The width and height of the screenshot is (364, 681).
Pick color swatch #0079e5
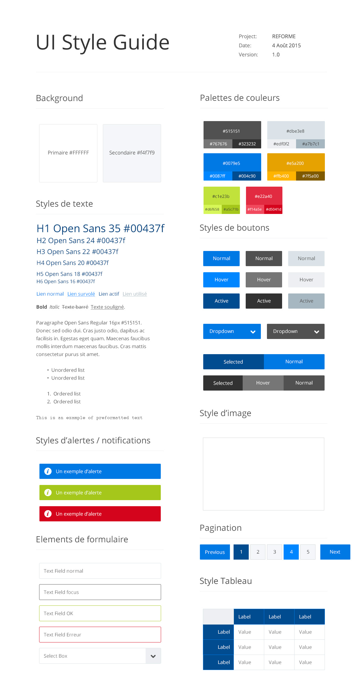tap(232, 162)
